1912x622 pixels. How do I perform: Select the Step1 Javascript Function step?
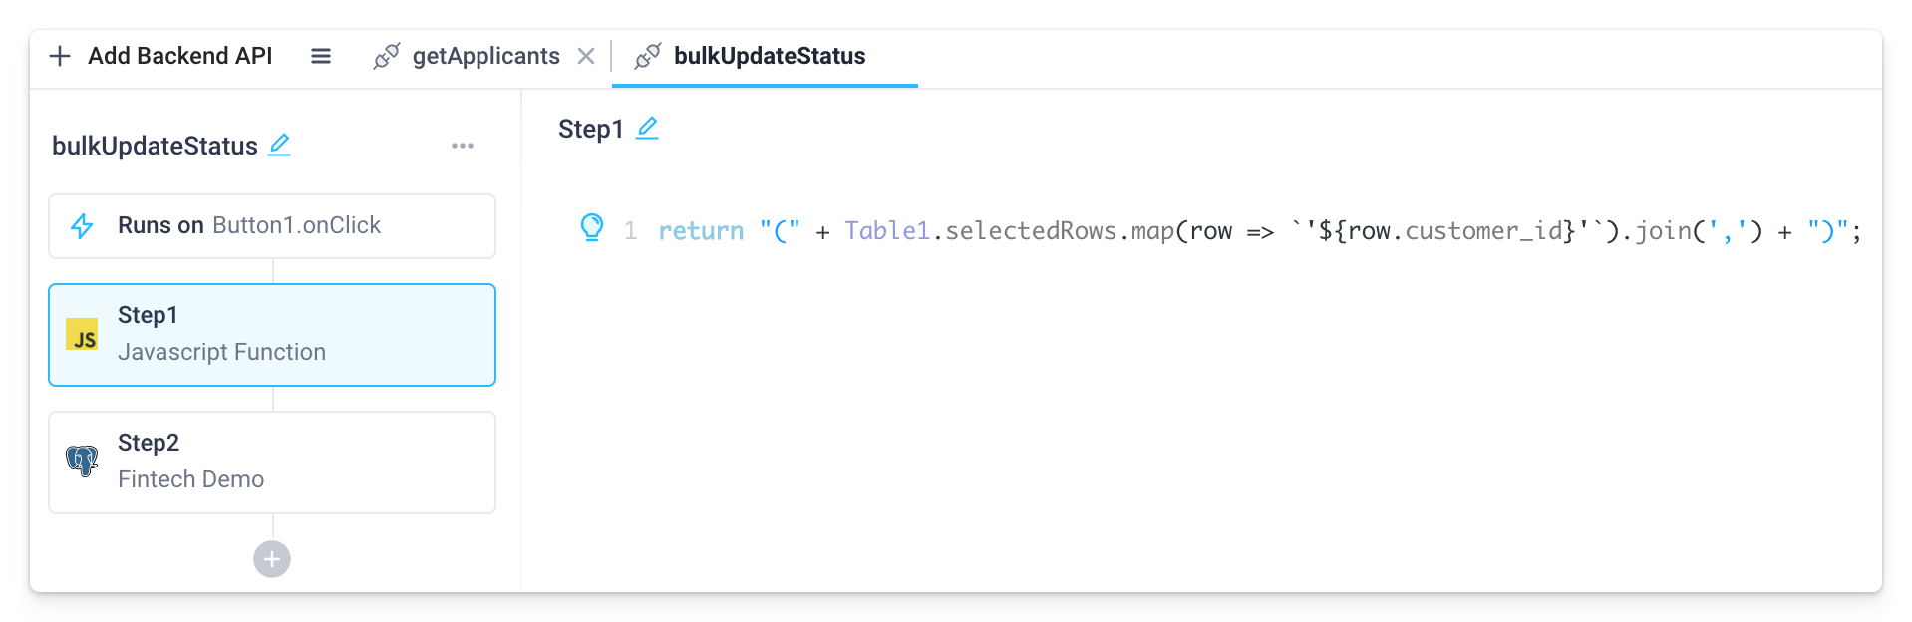click(271, 335)
